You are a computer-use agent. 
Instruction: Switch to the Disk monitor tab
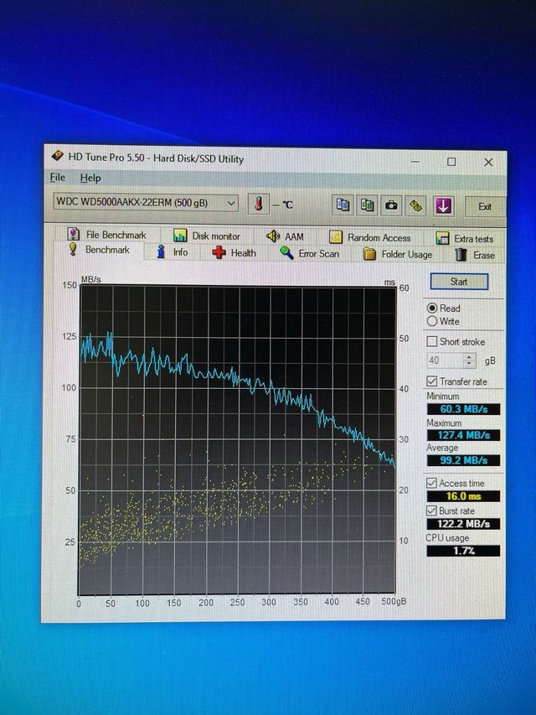(x=207, y=236)
